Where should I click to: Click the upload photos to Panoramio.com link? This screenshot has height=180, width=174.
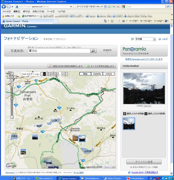[144, 59]
